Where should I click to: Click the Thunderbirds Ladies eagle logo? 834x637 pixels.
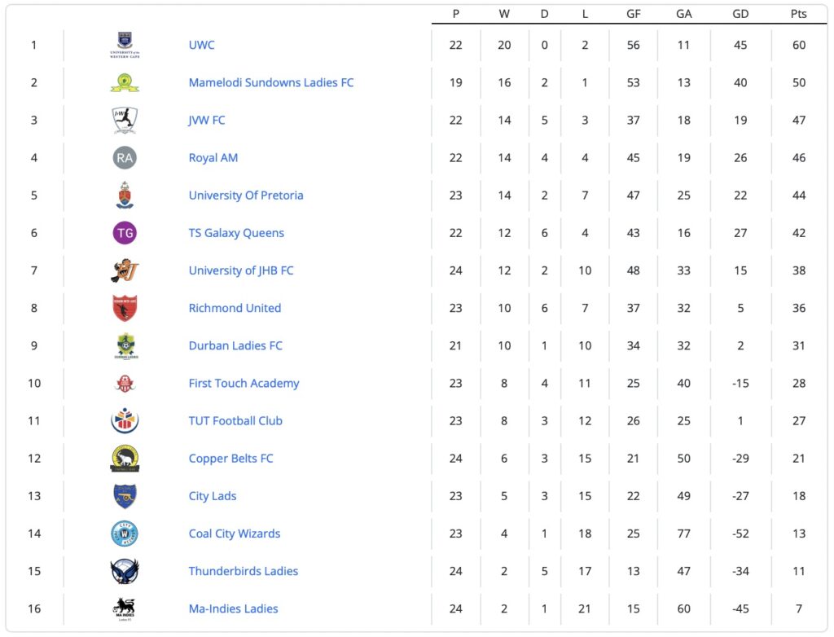click(125, 571)
